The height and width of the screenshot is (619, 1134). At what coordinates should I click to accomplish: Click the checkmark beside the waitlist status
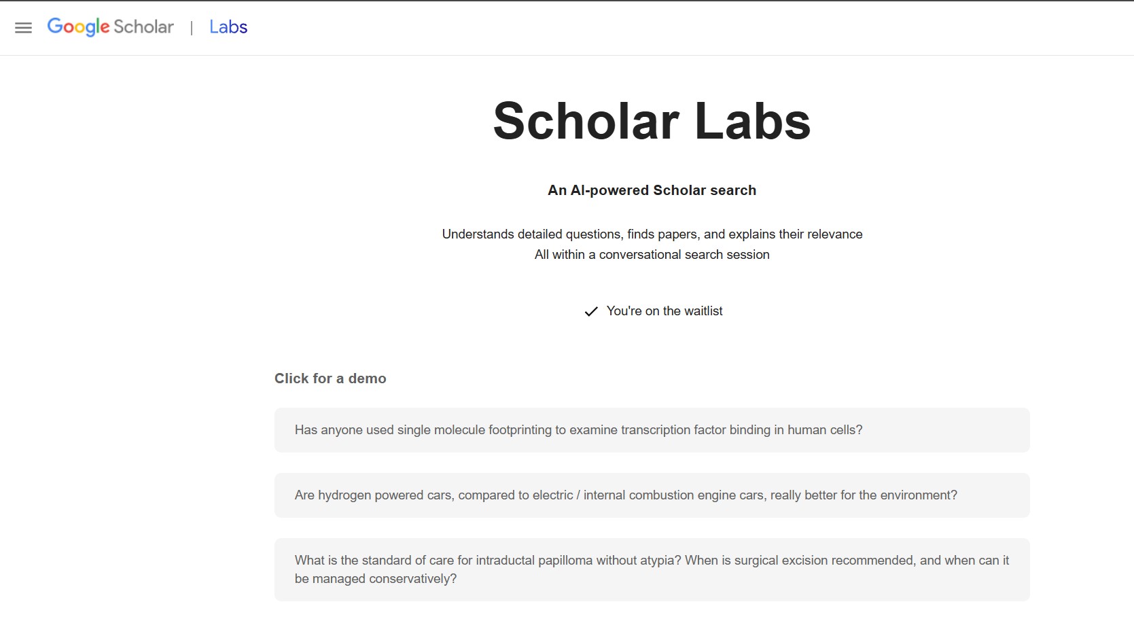point(590,311)
